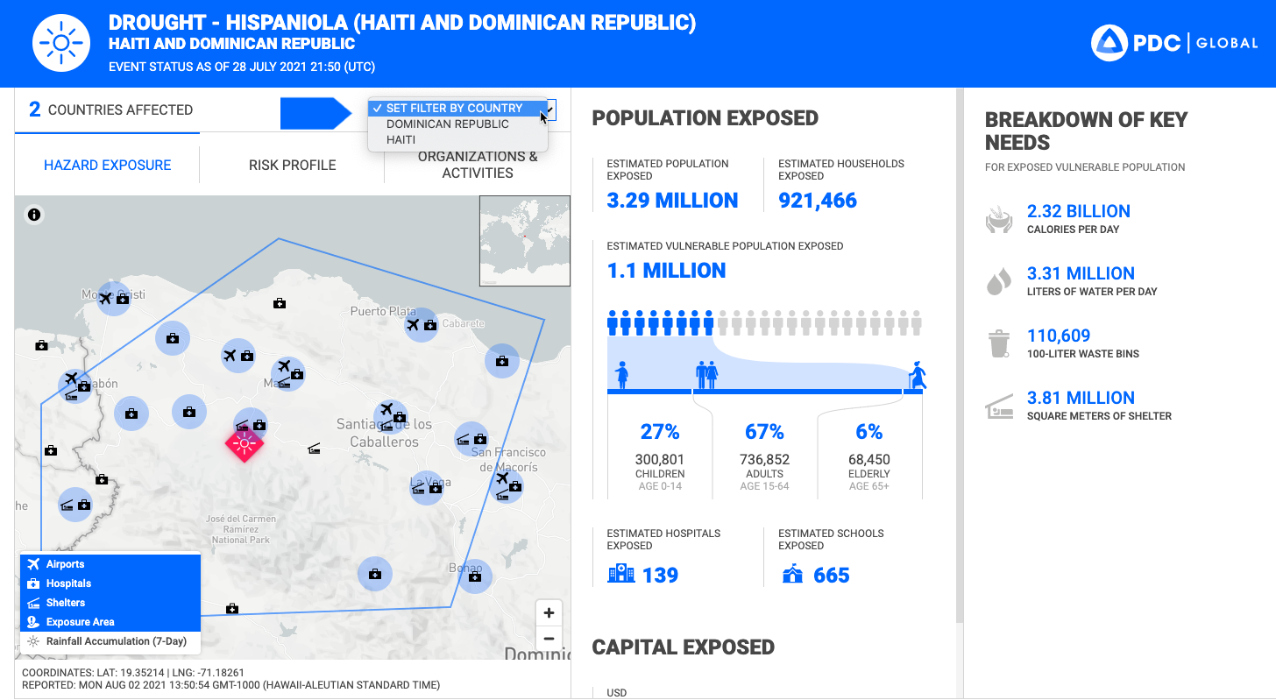
Task: Click the hospital icon beside Cabarete label
Action: tap(430, 326)
